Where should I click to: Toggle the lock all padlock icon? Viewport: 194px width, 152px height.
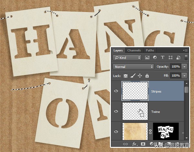pos(147,76)
